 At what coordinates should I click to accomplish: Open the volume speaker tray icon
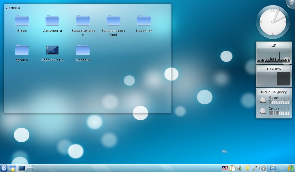[x=239, y=168]
